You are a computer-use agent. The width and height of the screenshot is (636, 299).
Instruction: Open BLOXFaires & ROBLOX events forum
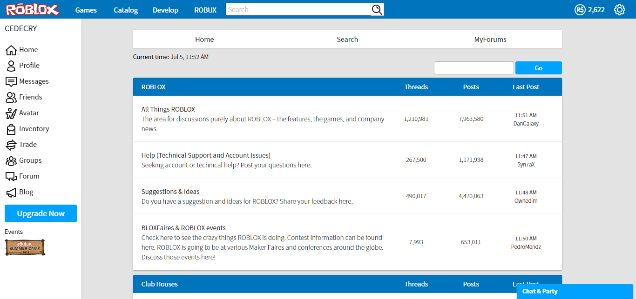[183, 228]
